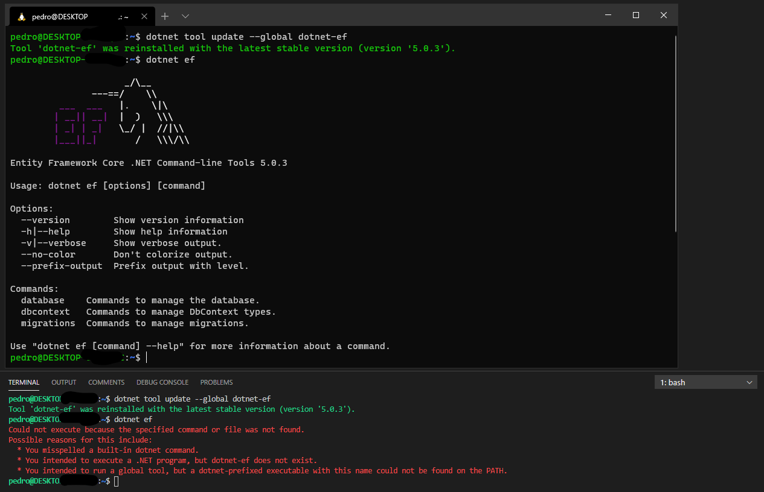Click the '-h|--help' option text
The width and height of the screenshot is (764, 492).
(x=45, y=232)
